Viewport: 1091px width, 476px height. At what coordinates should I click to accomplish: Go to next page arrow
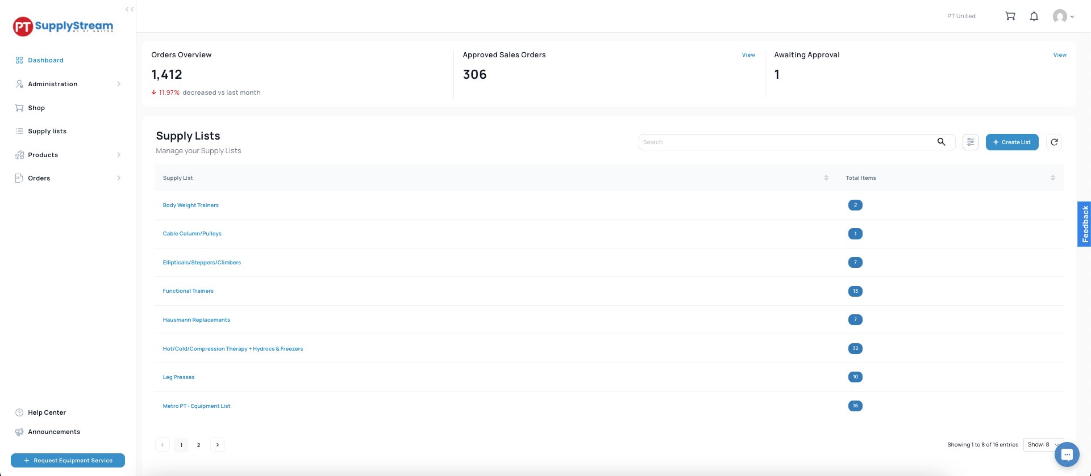[218, 445]
